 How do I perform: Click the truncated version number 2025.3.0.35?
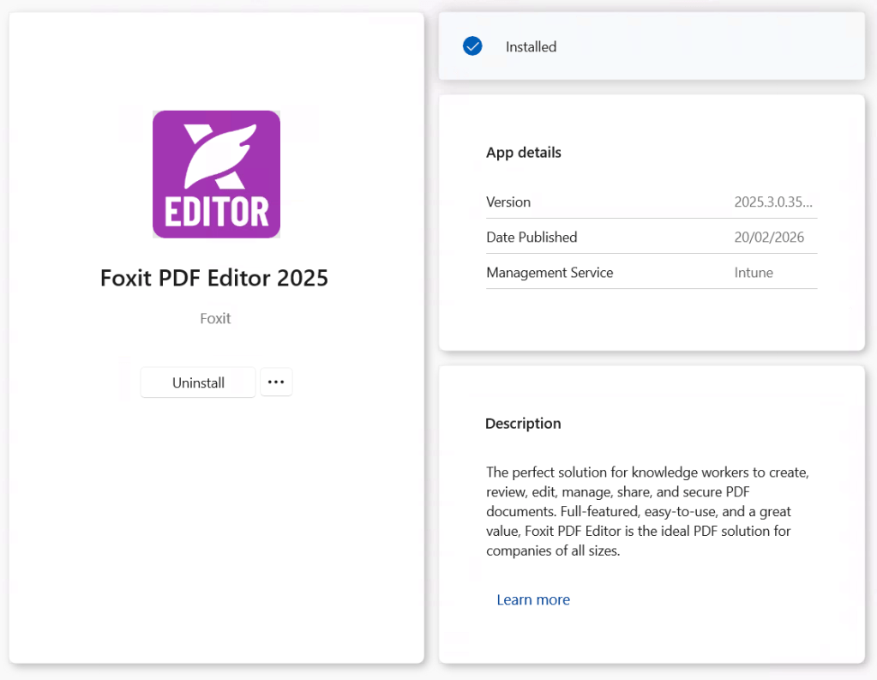[x=772, y=202]
